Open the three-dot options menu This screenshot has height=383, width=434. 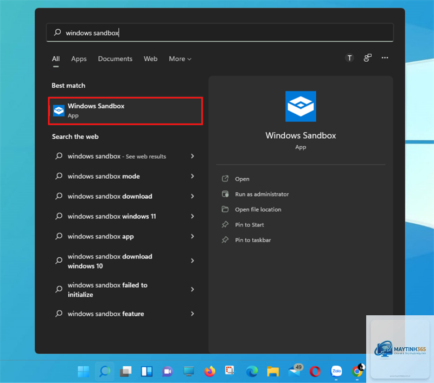(385, 58)
